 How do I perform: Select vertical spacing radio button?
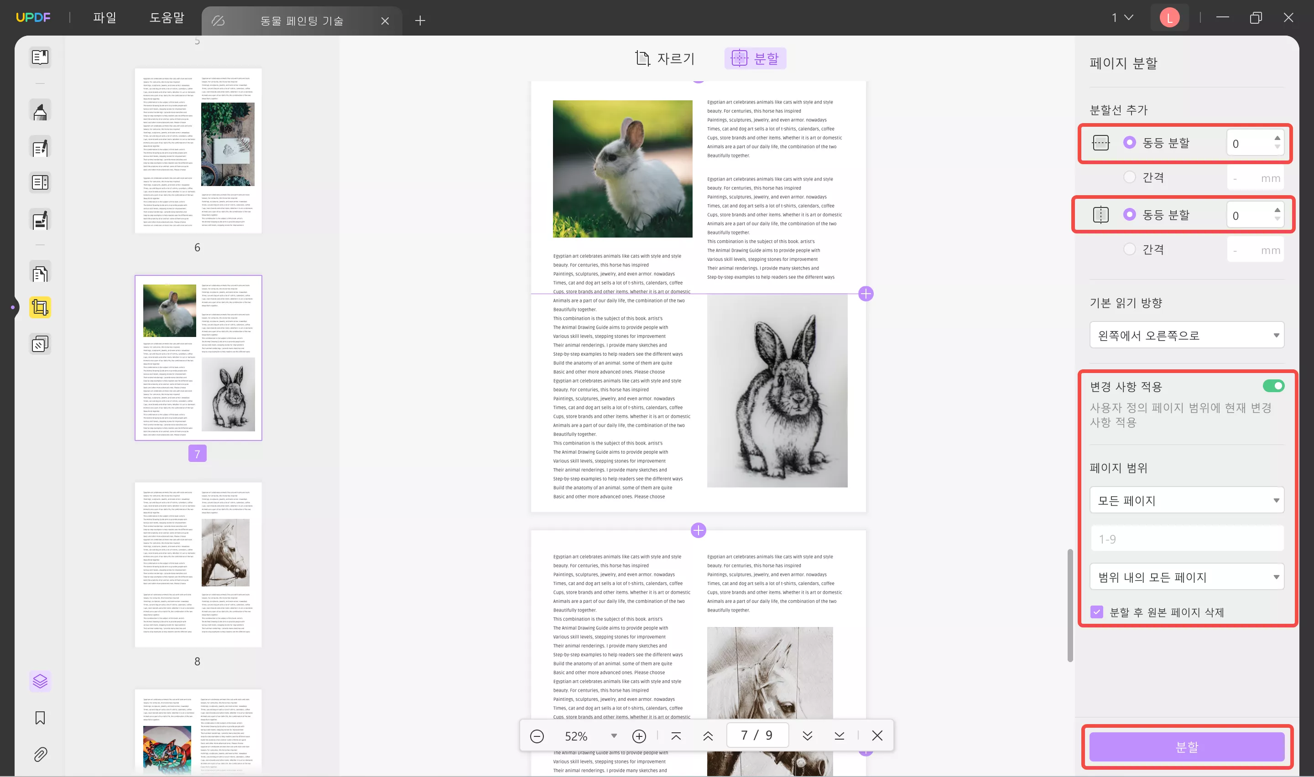pyautogui.click(x=1130, y=249)
